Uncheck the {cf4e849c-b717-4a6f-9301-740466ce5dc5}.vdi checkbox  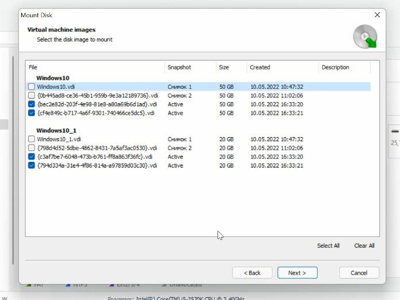(x=32, y=112)
